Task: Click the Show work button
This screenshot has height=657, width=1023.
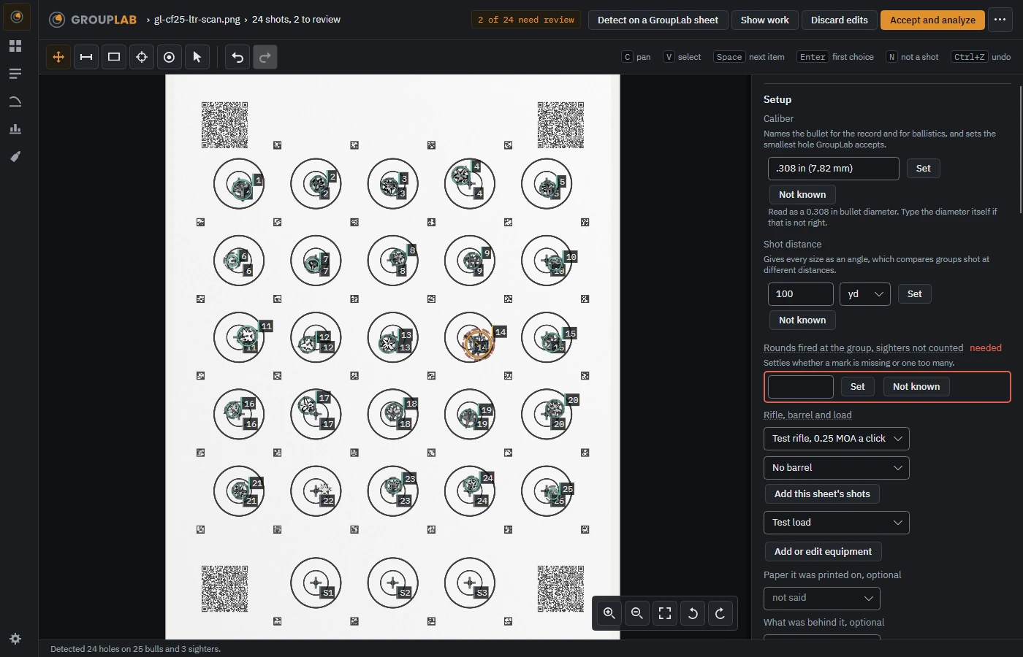Action: pos(764,20)
